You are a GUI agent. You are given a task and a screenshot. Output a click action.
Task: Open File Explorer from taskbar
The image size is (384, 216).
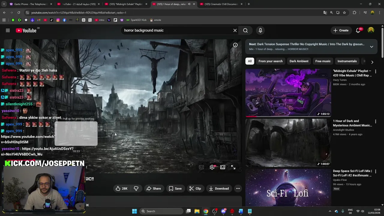tap(197, 211)
